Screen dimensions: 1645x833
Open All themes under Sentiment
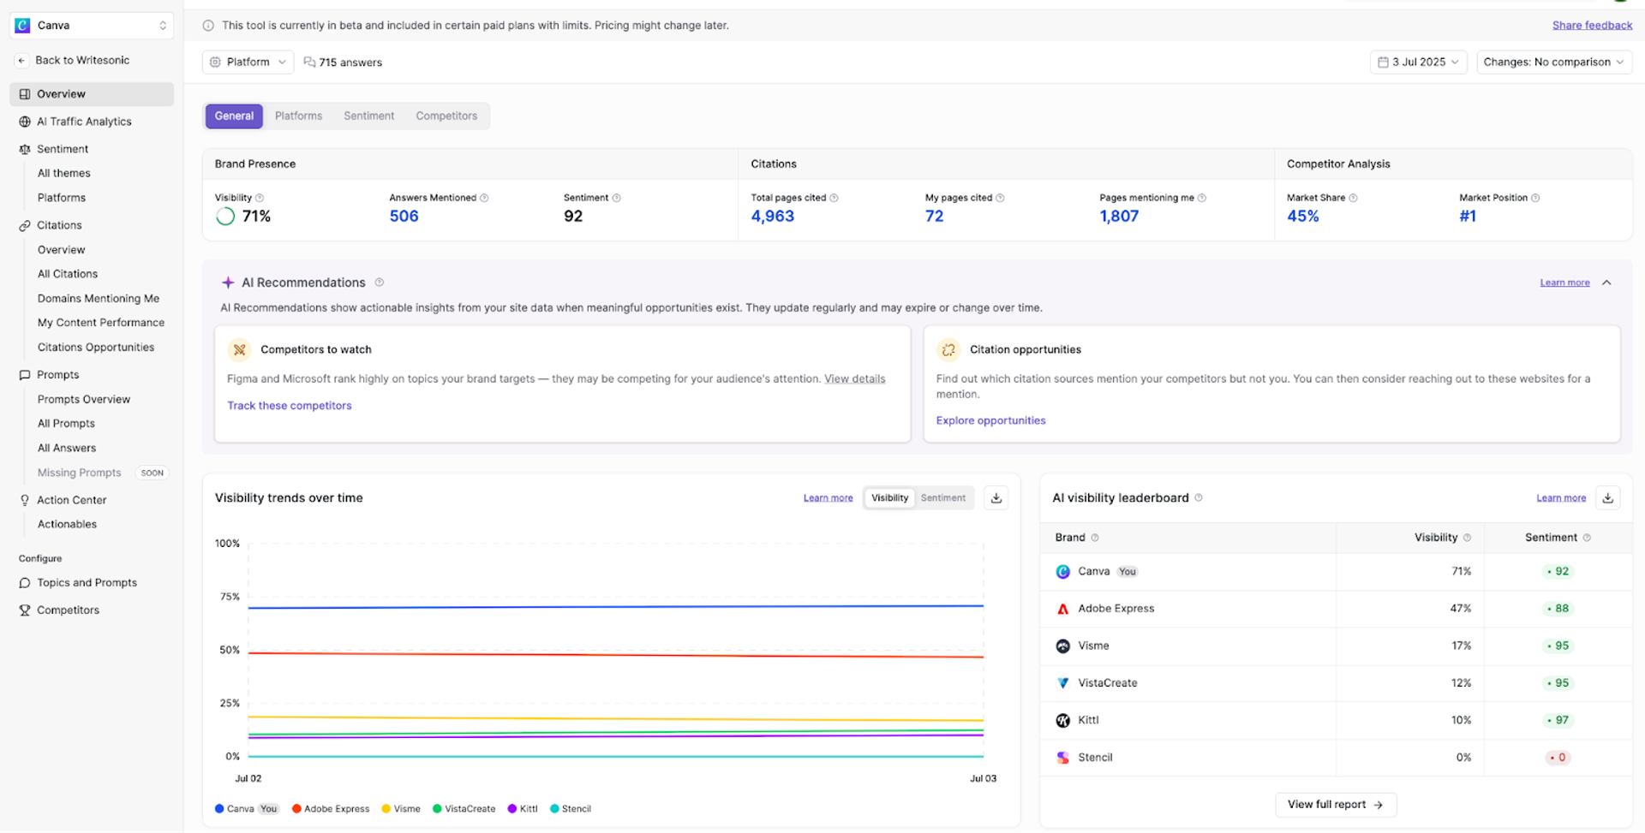pos(64,174)
